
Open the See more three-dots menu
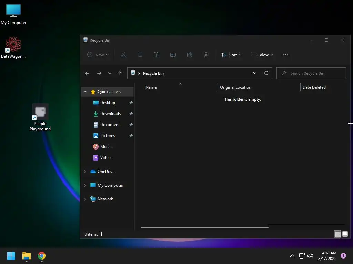point(285,55)
